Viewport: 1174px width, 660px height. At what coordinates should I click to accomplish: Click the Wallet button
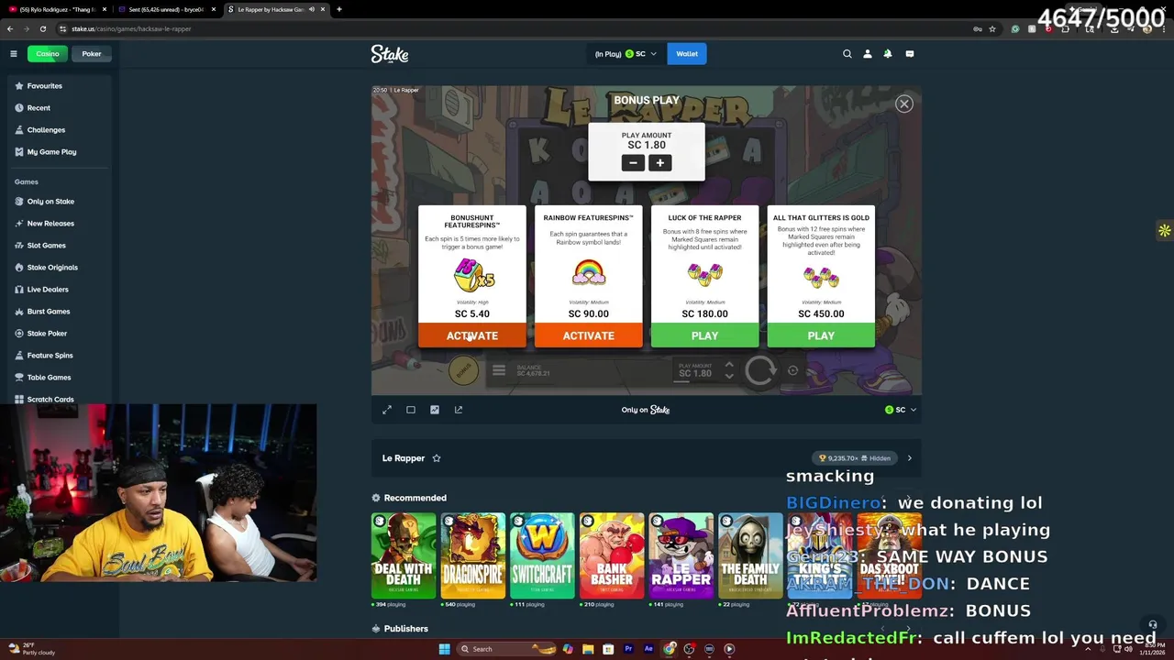click(687, 54)
